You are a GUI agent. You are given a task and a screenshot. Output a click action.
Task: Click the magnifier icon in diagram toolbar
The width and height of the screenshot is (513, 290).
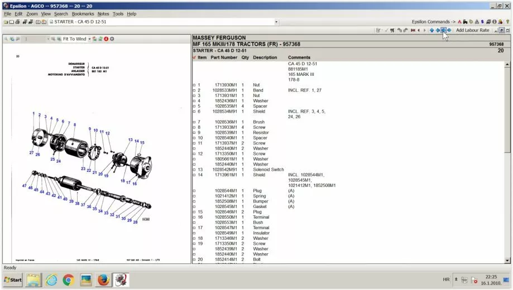pos(6,39)
